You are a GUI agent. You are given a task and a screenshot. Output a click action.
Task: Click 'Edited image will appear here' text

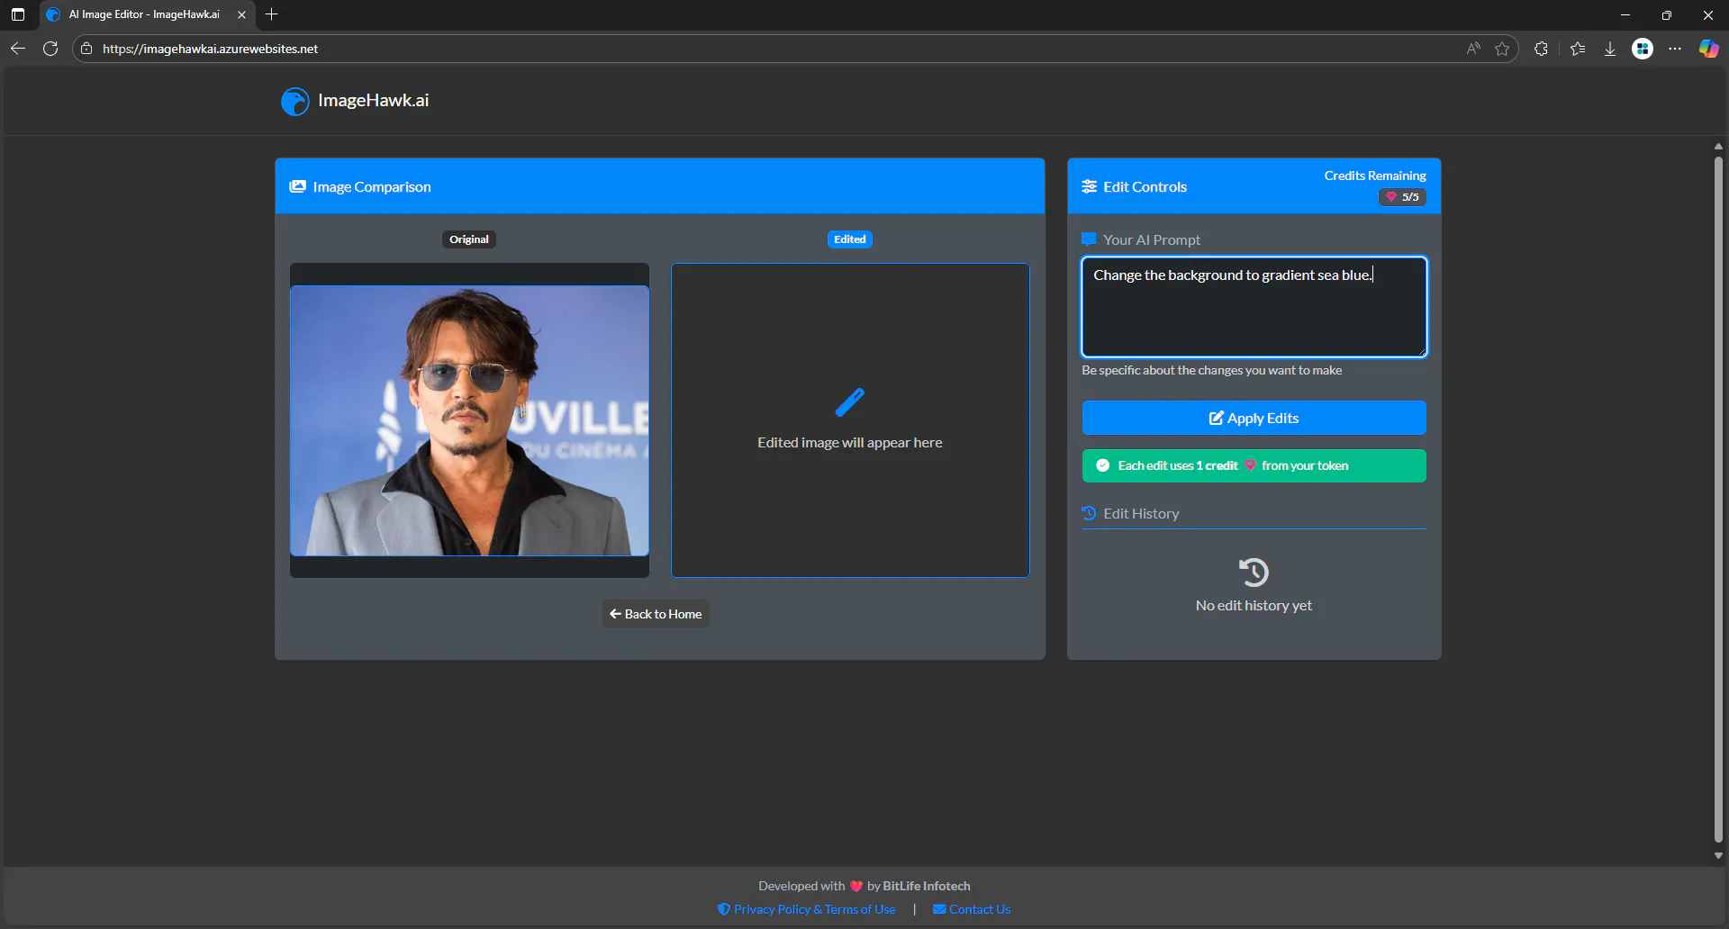click(x=849, y=442)
